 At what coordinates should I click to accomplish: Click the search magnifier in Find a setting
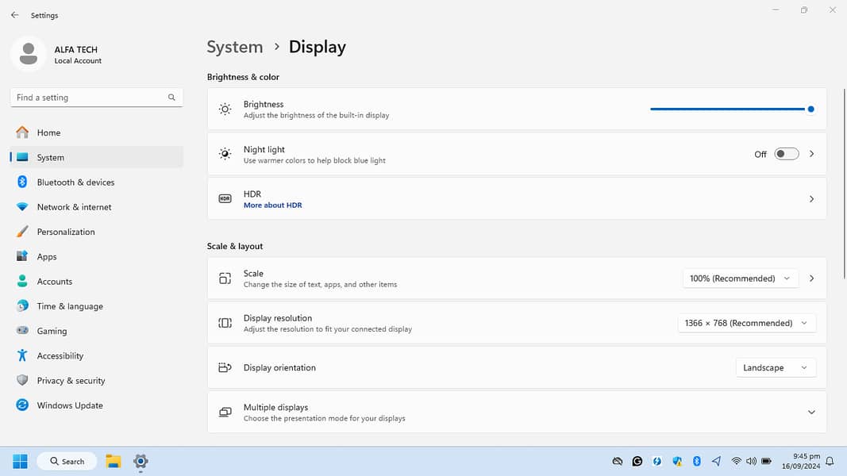[x=171, y=98]
